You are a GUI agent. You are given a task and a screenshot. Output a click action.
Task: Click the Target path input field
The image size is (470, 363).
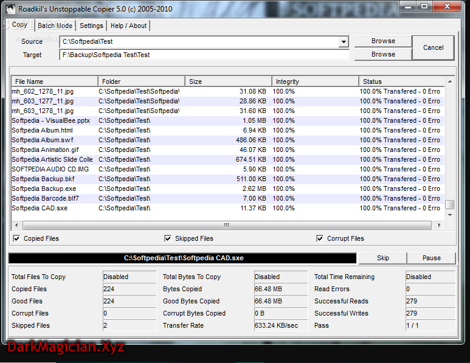[204, 55]
